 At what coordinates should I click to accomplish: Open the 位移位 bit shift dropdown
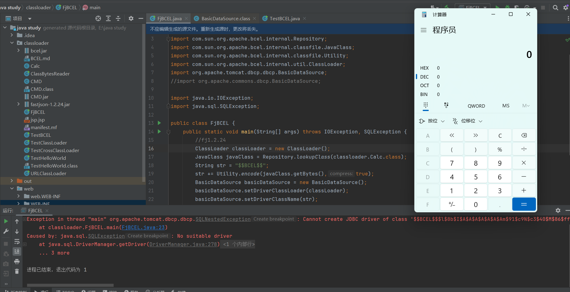coord(467,121)
